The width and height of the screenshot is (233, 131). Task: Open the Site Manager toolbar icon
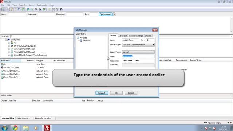(x=3, y=9)
